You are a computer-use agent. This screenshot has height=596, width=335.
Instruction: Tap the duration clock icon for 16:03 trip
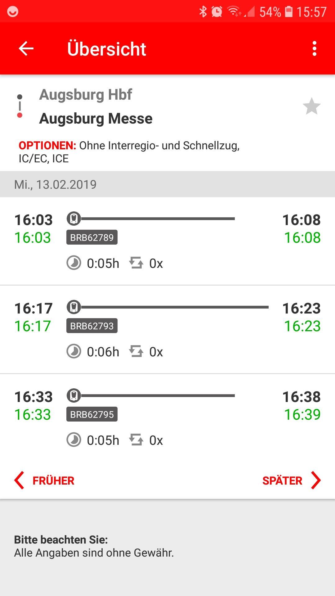74,263
